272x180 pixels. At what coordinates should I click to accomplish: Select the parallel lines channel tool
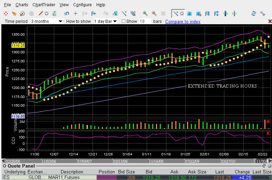click(x=133, y=13)
